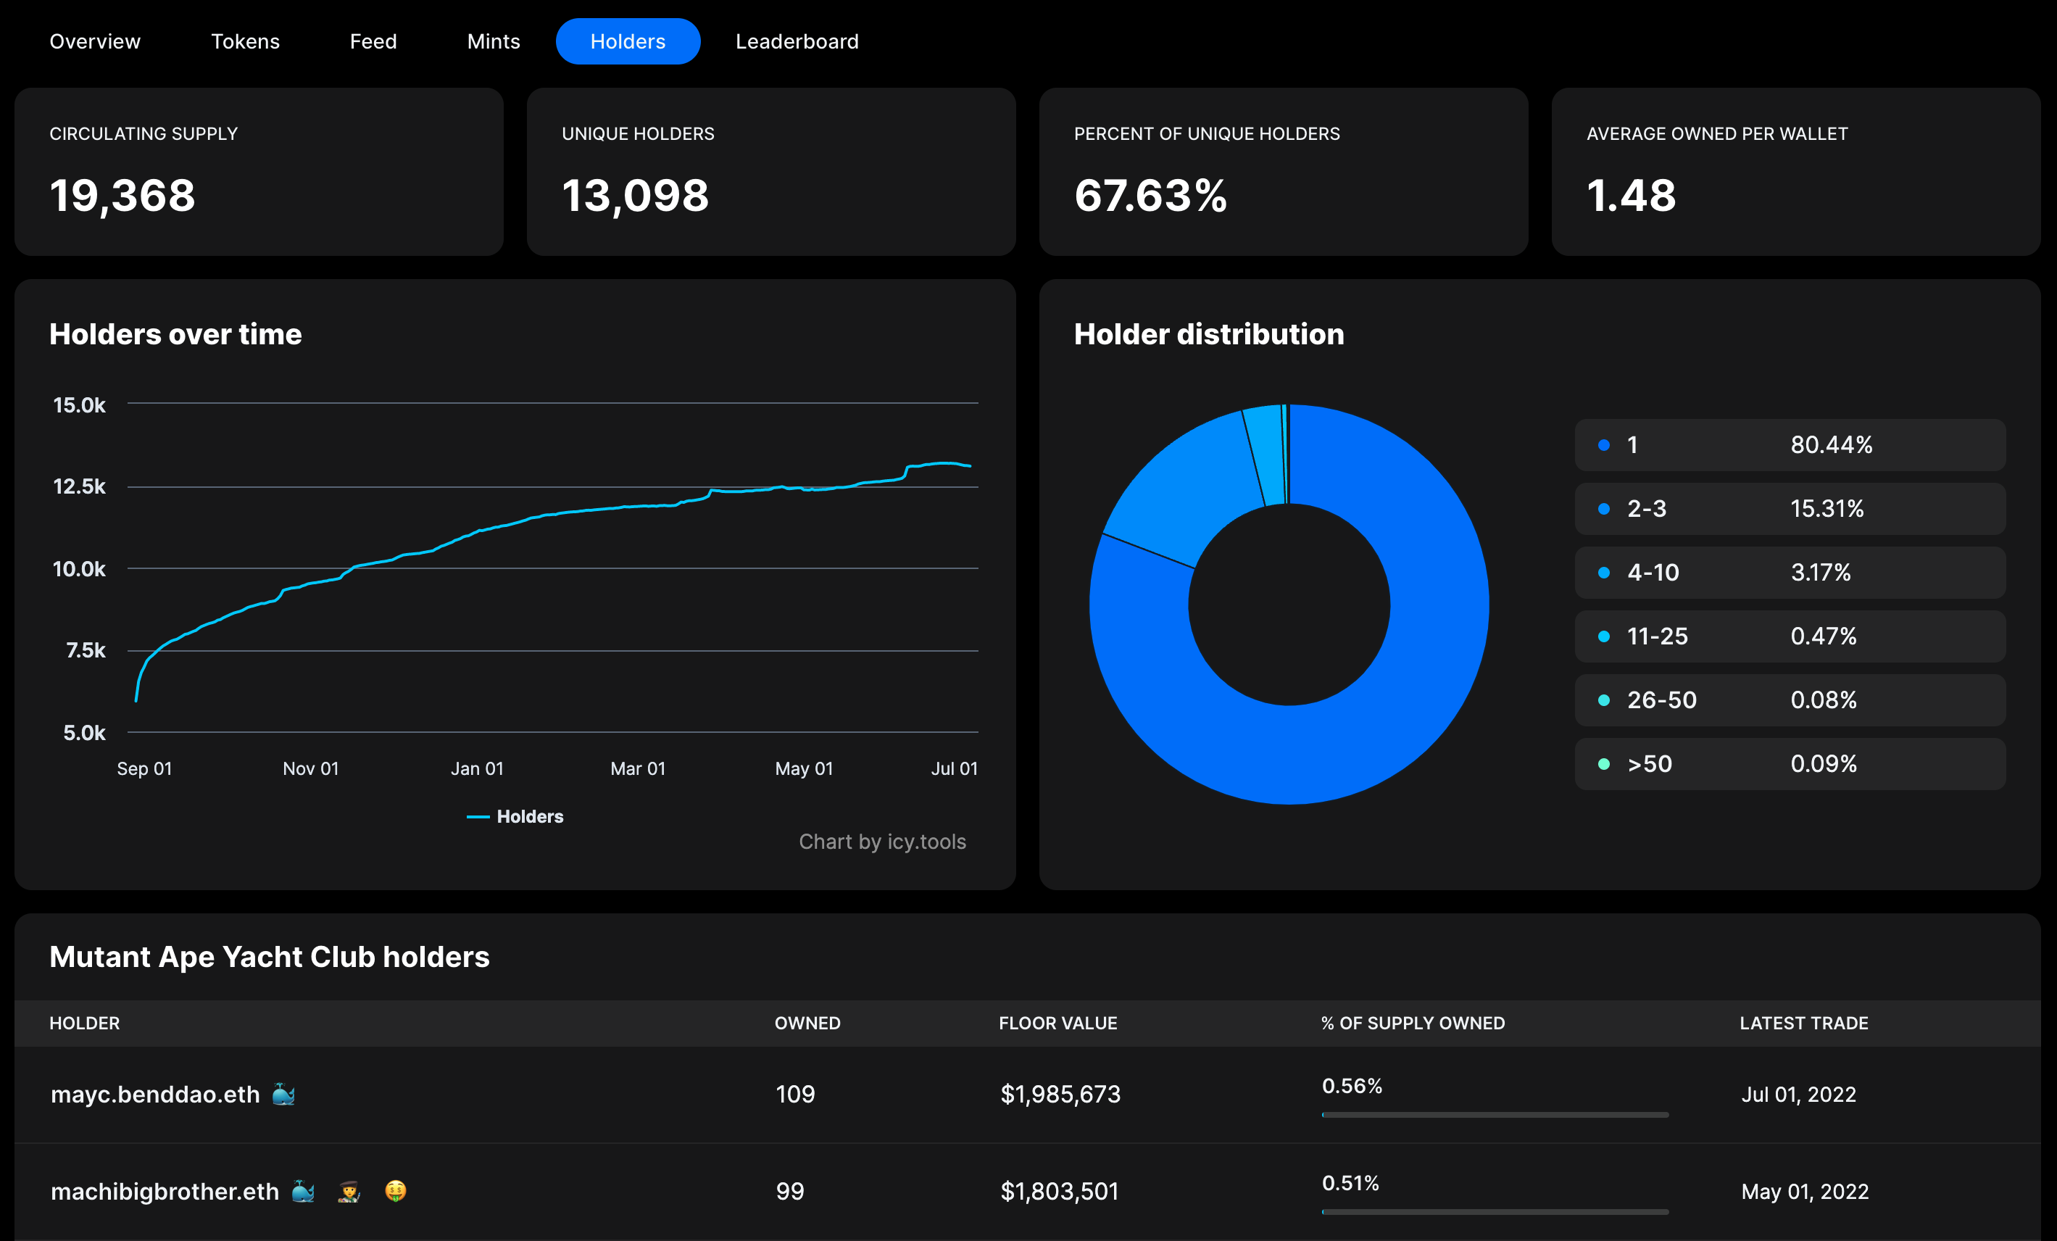Image resolution: width=2057 pixels, height=1241 pixels.
Task: Click the 0.56% supply progress bar
Action: pos(1495,1115)
